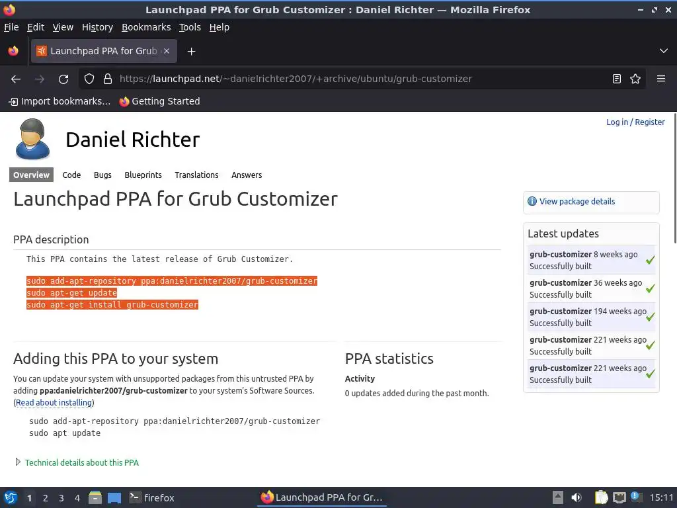Expand Technical details about this PPA

tap(81, 462)
